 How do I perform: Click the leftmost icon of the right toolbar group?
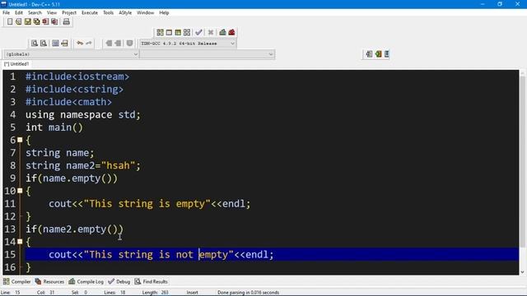point(369,54)
